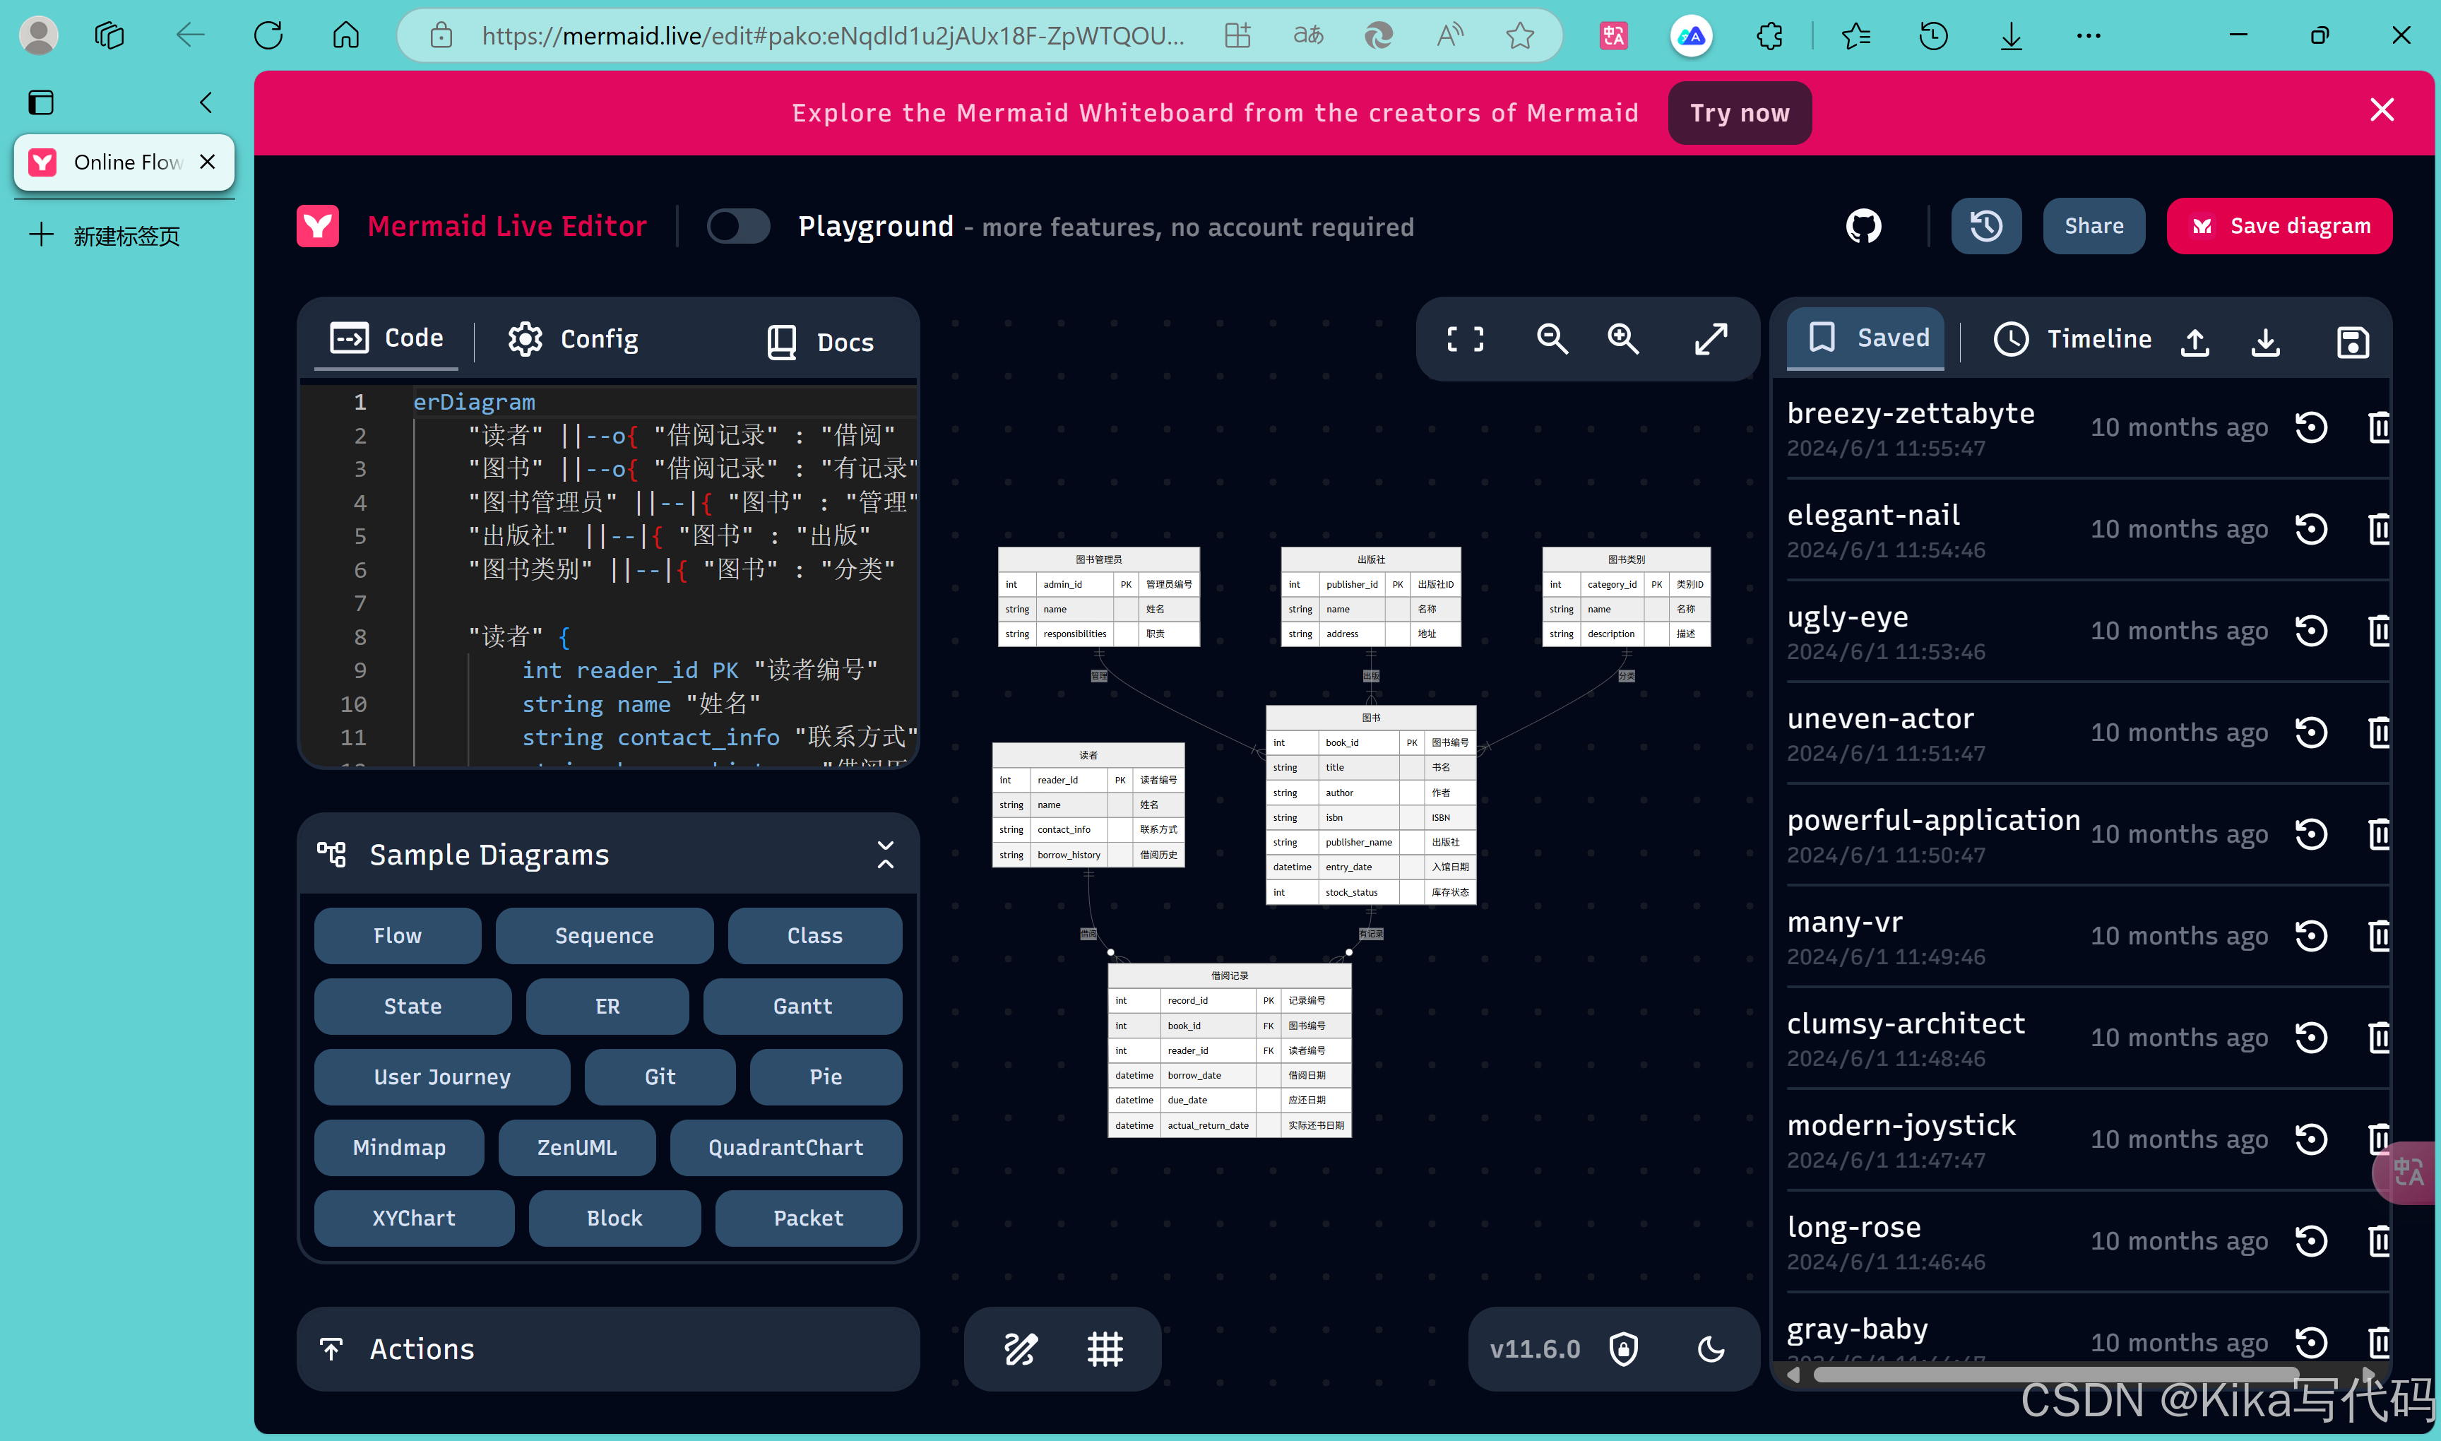
Task: Toggle the dark mode moon icon
Action: click(1710, 1348)
